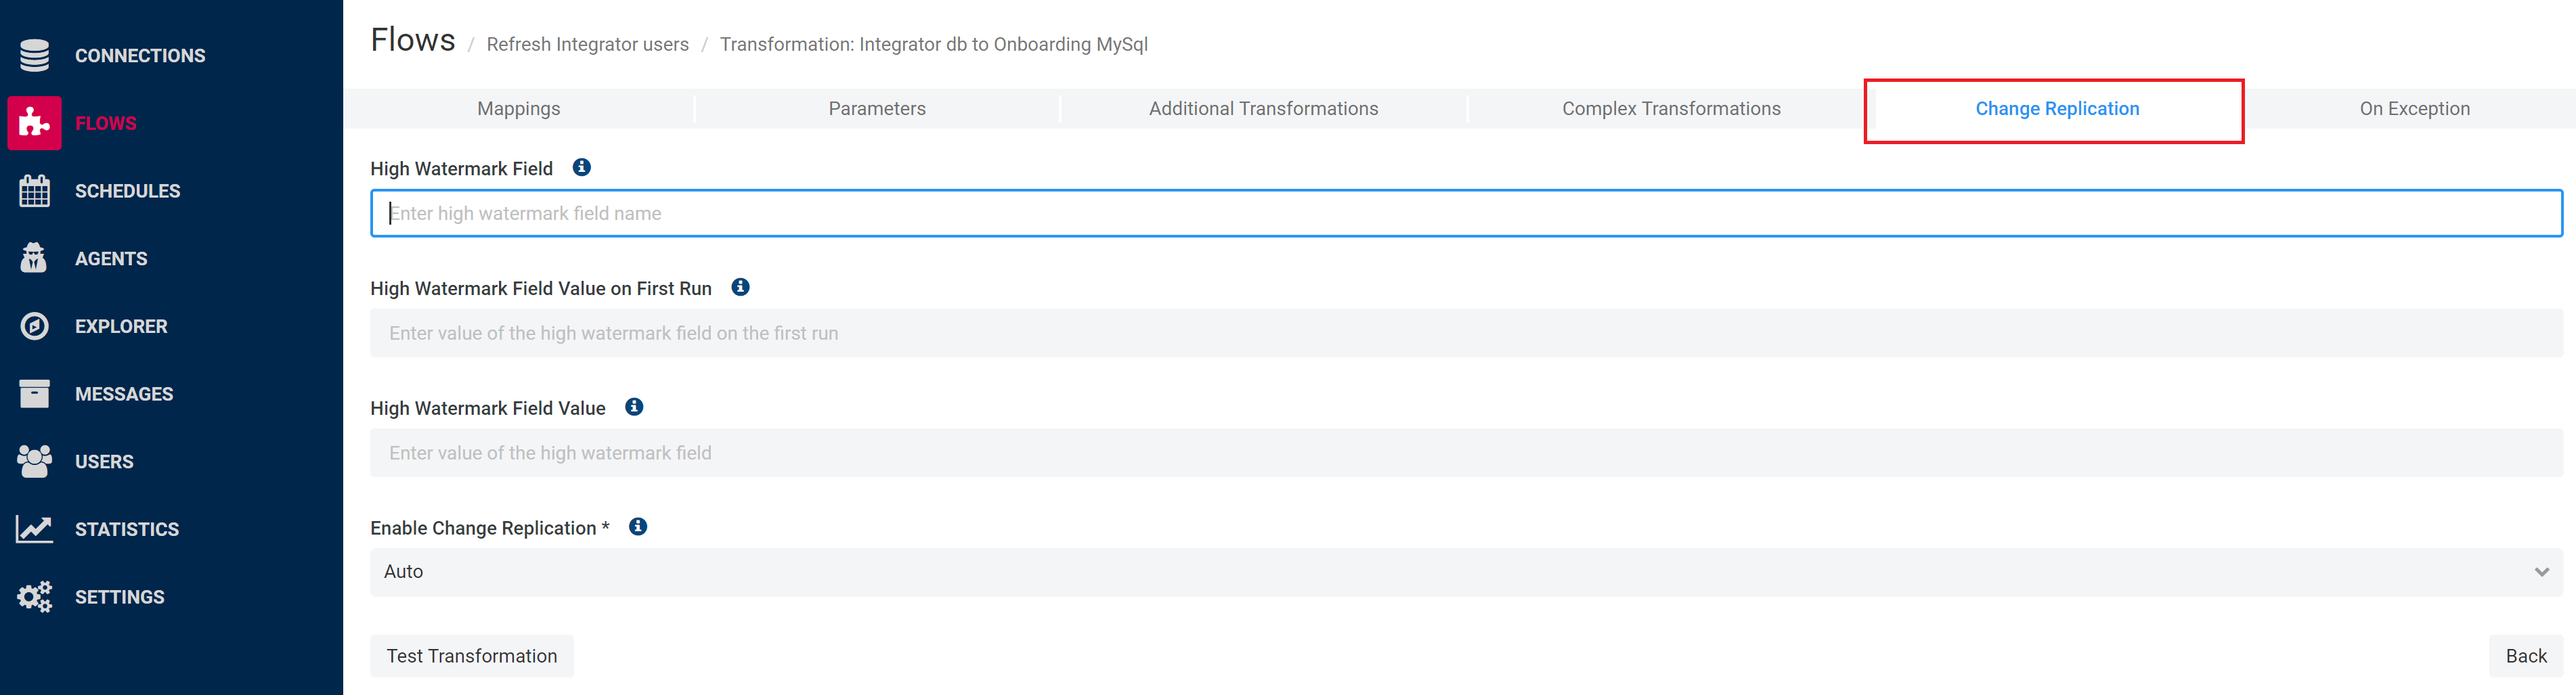2576x695 pixels.
Task: Show info for Enable Change Replication
Action: point(638,527)
